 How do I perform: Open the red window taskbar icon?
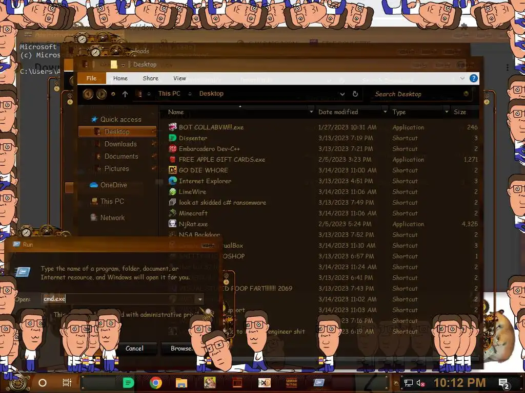coord(237,383)
